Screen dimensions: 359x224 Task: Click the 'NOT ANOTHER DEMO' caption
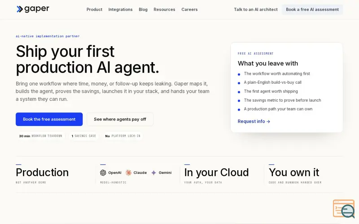point(31,183)
